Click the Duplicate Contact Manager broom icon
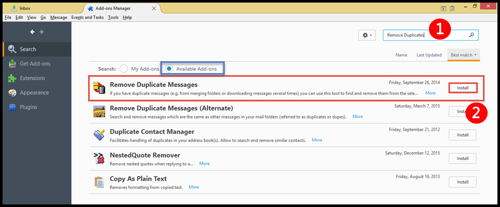This screenshot has width=500, height=207. [99, 135]
